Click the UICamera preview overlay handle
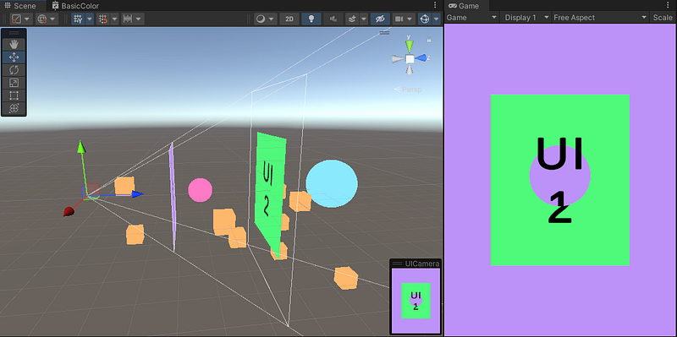677x337 pixels. coord(397,264)
